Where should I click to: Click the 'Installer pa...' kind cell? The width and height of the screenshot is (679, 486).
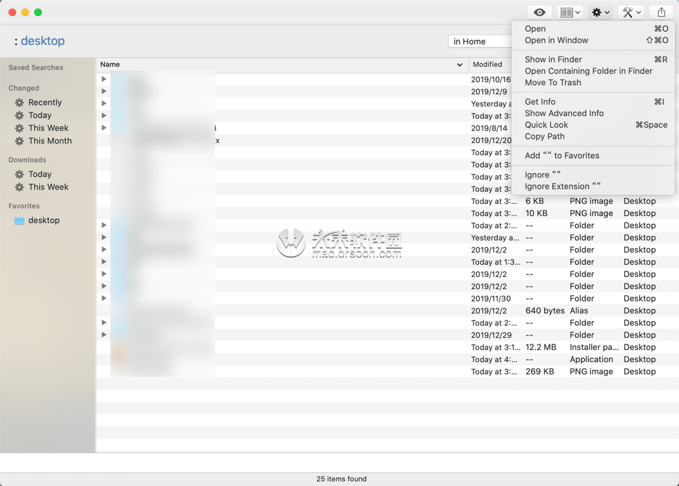[x=594, y=347]
